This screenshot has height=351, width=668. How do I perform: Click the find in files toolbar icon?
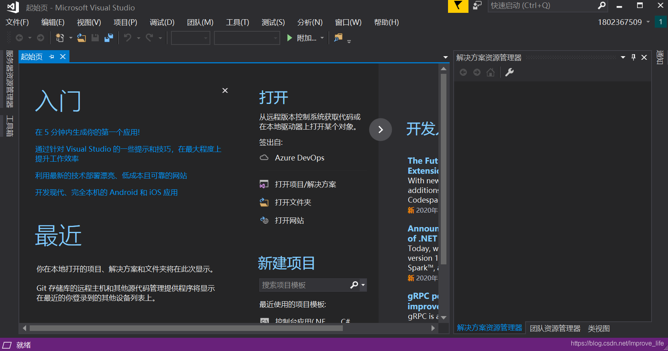[338, 38]
